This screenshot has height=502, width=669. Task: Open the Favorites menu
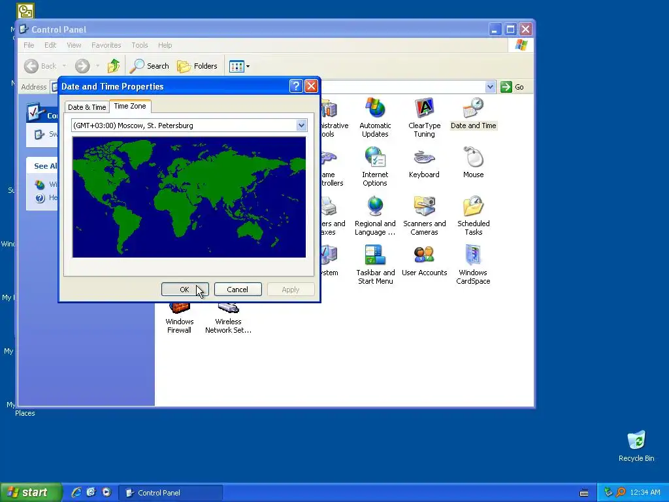[106, 45]
